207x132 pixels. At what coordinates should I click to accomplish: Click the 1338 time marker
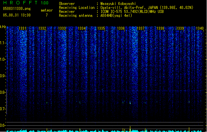tap(160, 28)
